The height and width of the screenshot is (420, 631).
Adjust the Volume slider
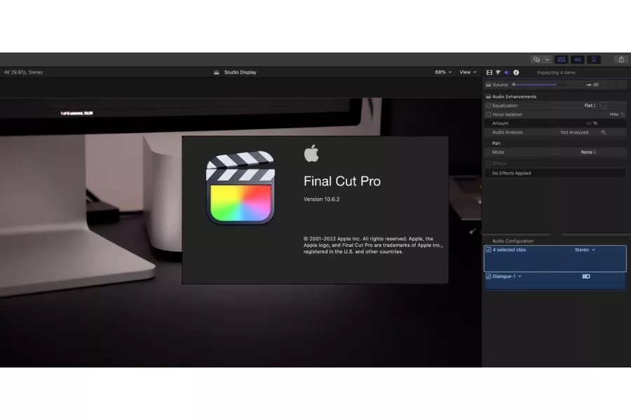pyautogui.click(x=540, y=85)
